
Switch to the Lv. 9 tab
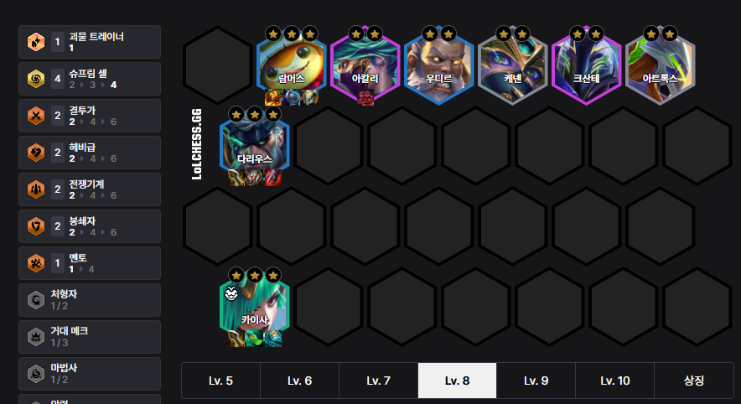click(536, 381)
